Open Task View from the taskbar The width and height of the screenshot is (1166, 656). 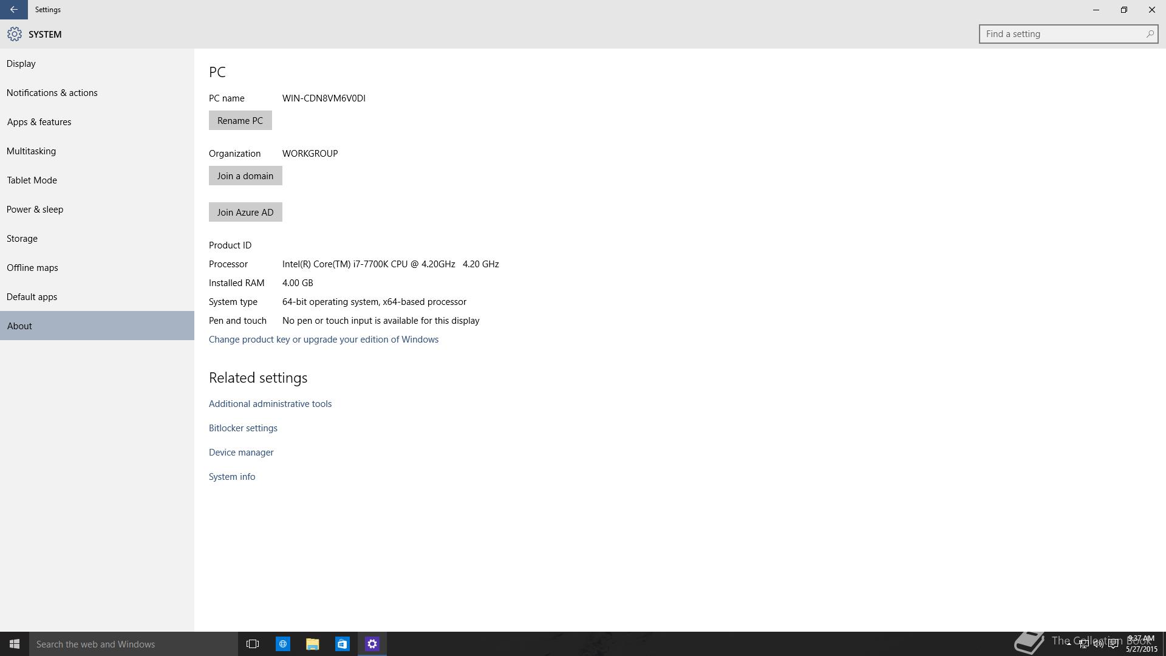point(253,644)
